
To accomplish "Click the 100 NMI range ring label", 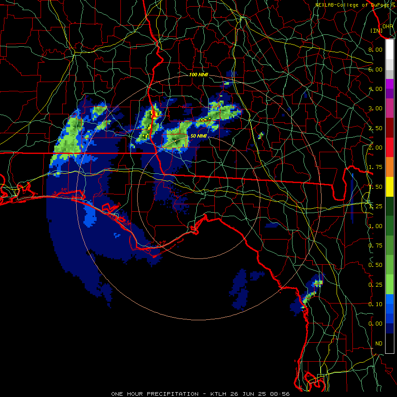I will click(x=198, y=75).
